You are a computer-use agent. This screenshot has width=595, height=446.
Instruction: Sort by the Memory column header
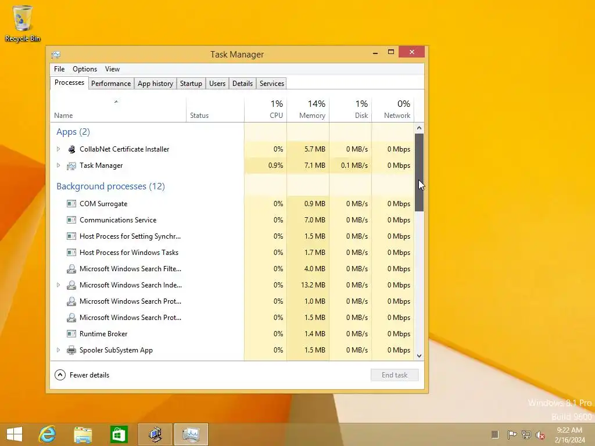coord(308,110)
